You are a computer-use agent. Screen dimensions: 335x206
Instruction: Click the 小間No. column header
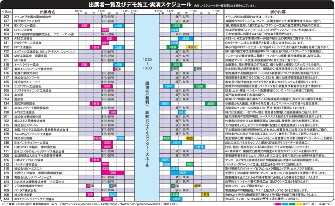tap(6, 12)
